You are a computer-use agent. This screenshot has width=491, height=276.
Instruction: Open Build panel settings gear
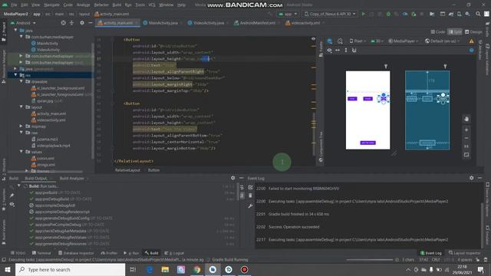233,178
